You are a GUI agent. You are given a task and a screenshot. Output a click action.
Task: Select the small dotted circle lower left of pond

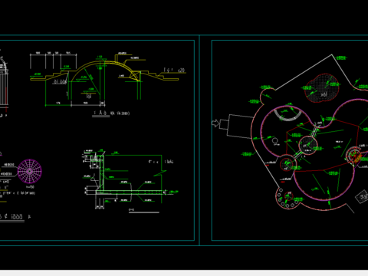coord(287,164)
